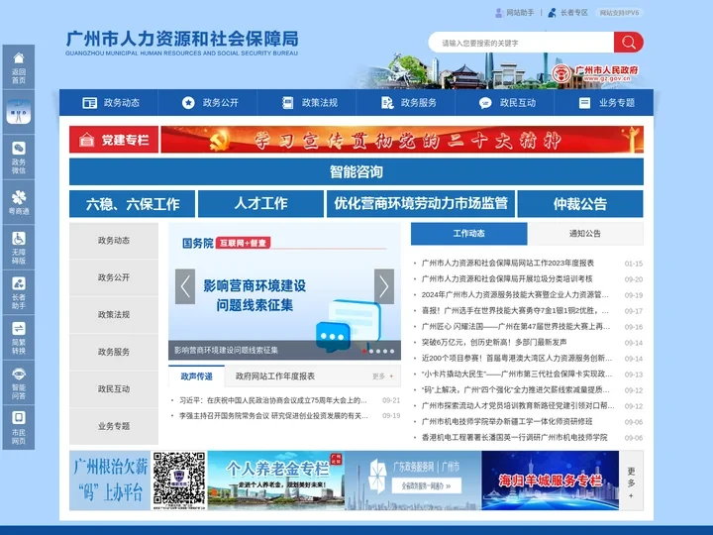
Task: Open 政务公开 in the blue navigation bar
Action: pyautogui.click(x=208, y=103)
